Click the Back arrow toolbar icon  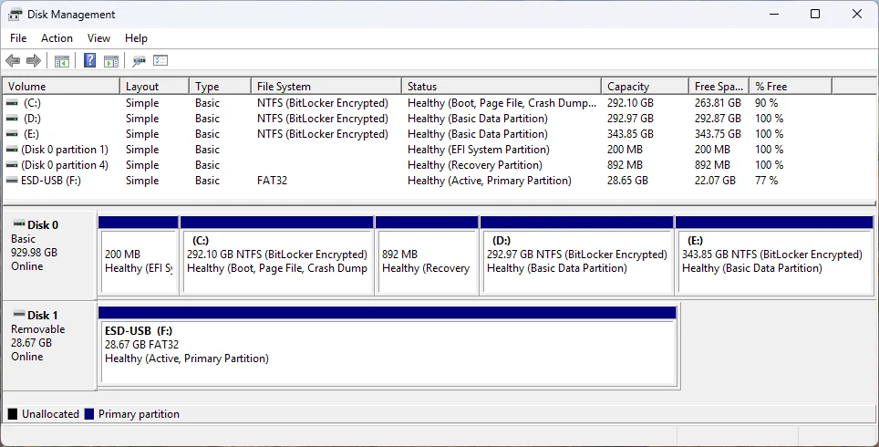13,60
